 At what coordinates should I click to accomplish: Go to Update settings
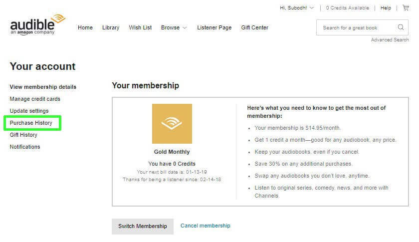(29, 111)
